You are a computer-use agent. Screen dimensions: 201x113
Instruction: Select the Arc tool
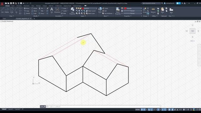[16, 10]
